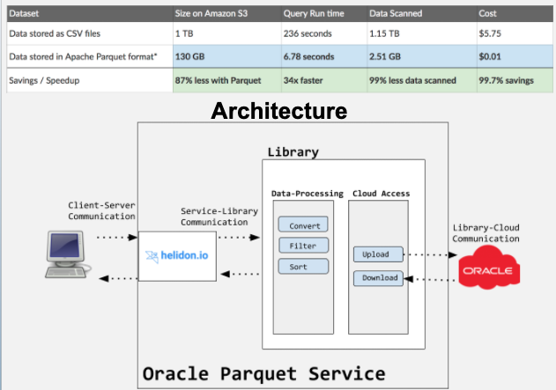Select the Convert box in Data-Processing
556x390 pixels.
click(x=303, y=224)
